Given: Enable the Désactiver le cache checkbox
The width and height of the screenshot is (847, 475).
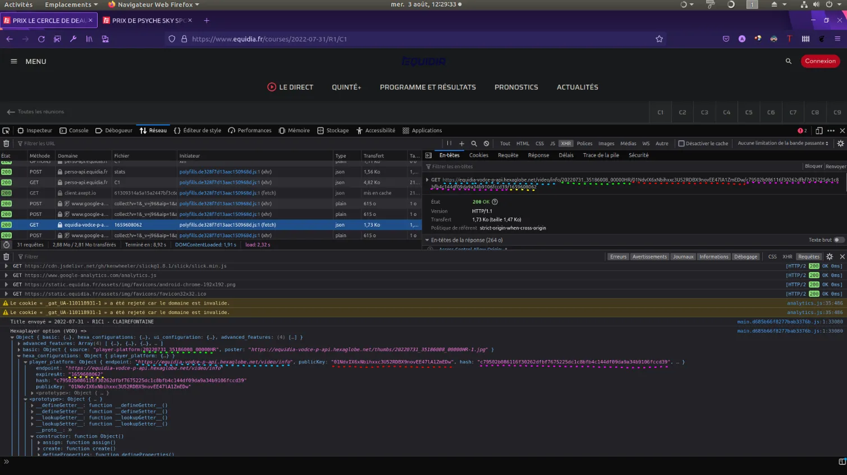Looking at the screenshot, I should click(681, 144).
